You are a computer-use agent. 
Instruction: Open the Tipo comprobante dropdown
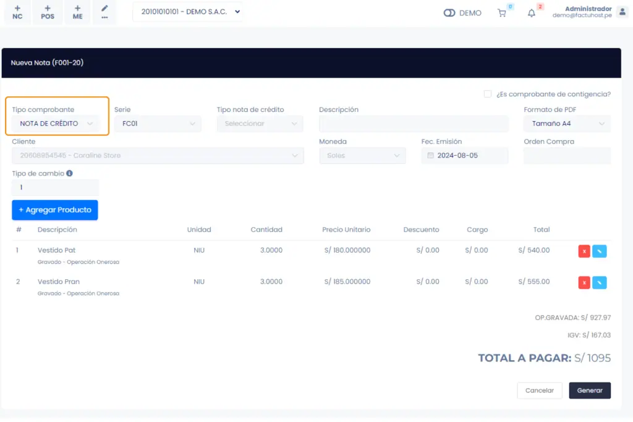point(56,124)
